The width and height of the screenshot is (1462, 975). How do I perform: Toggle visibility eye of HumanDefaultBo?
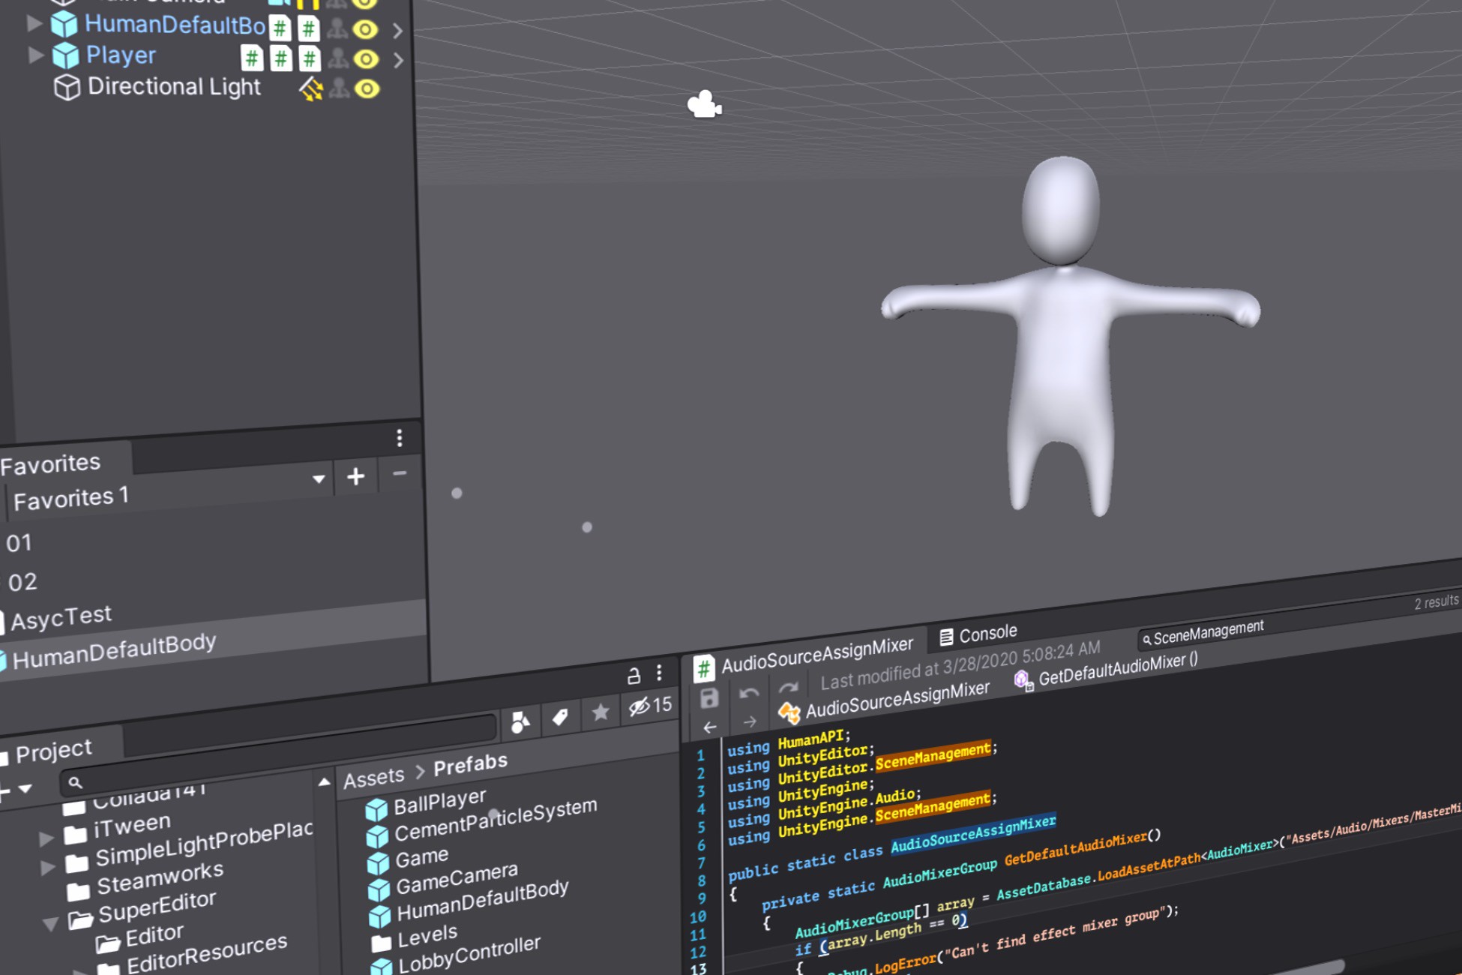(x=365, y=29)
